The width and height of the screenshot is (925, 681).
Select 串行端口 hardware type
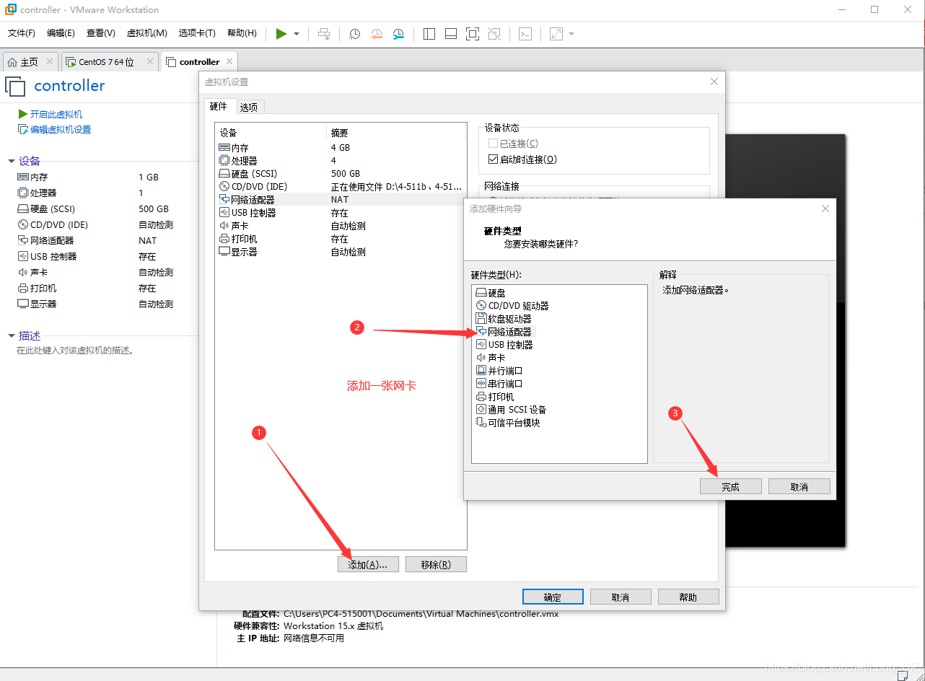(499, 384)
